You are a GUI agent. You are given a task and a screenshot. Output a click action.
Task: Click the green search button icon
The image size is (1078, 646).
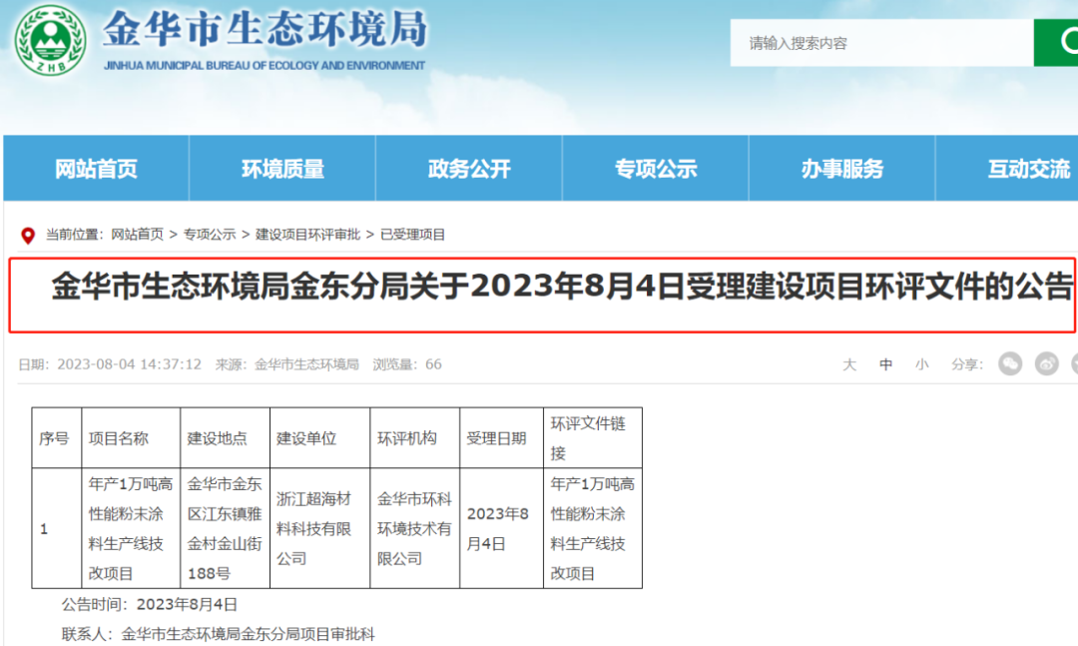coord(1057,43)
